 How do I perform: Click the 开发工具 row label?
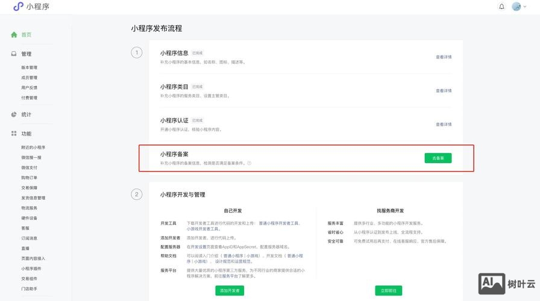tap(168, 223)
